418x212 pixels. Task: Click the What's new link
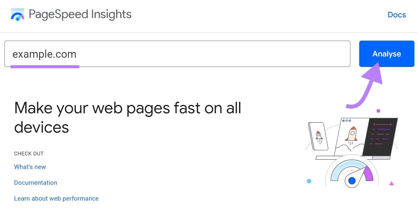tap(30, 167)
